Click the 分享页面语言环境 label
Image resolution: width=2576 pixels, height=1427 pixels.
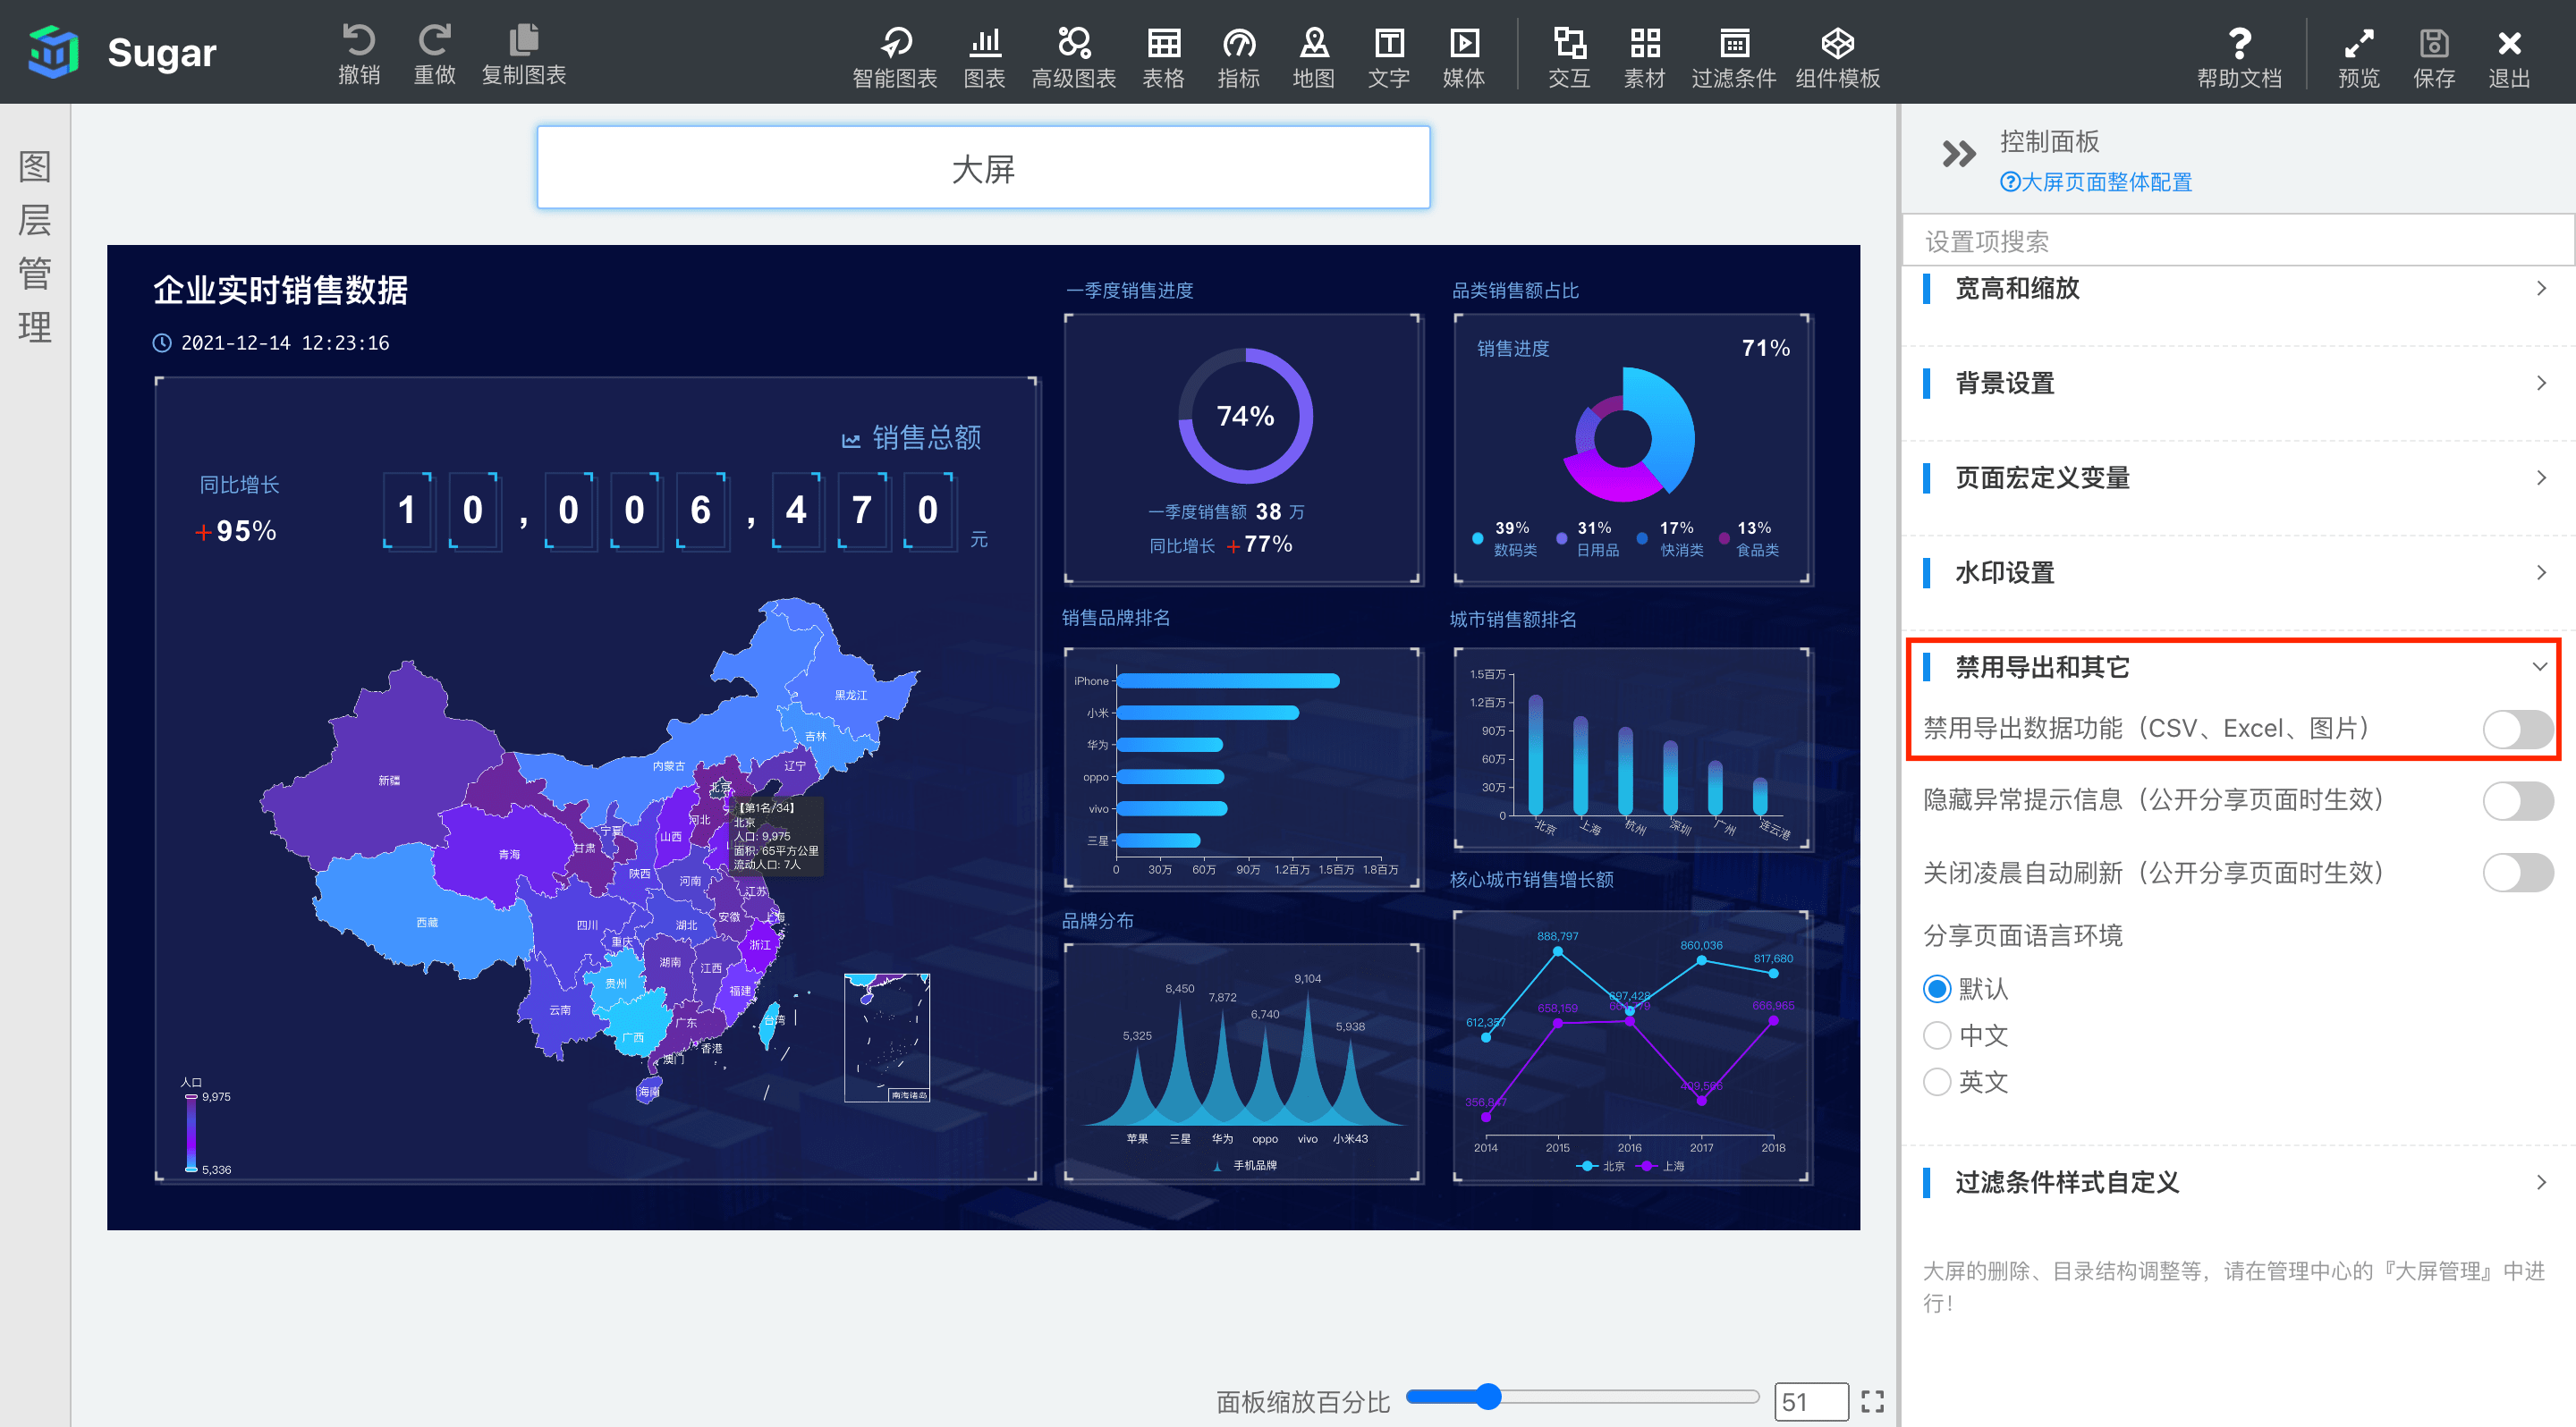pyautogui.click(x=2022, y=935)
